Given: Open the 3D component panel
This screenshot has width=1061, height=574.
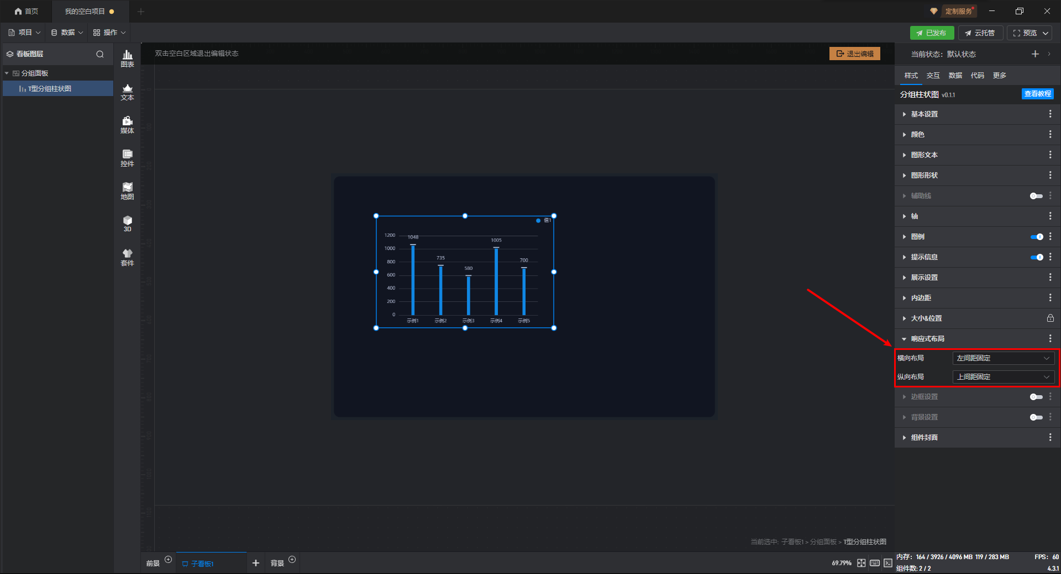Looking at the screenshot, I should [x=127, y=224].
